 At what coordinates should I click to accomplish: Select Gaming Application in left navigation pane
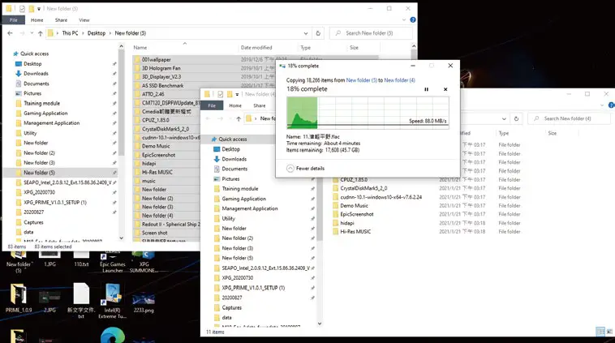click(x=45, y=114)
